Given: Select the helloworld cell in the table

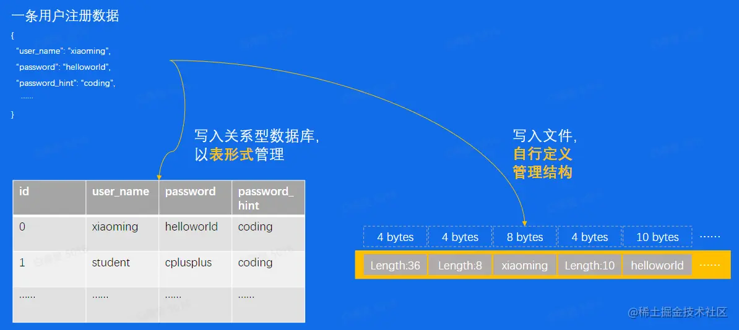Looking at the screenshot, I should [195, 233].
